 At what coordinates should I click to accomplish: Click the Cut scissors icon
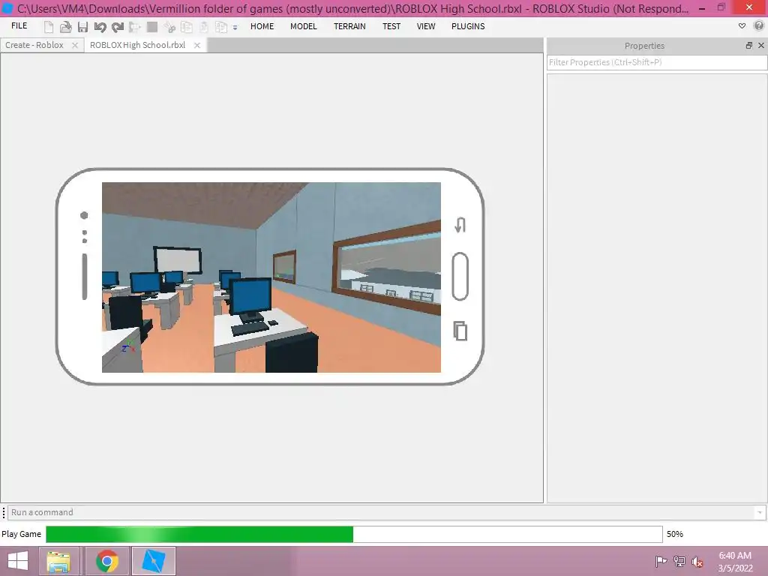tap(169, 27)
